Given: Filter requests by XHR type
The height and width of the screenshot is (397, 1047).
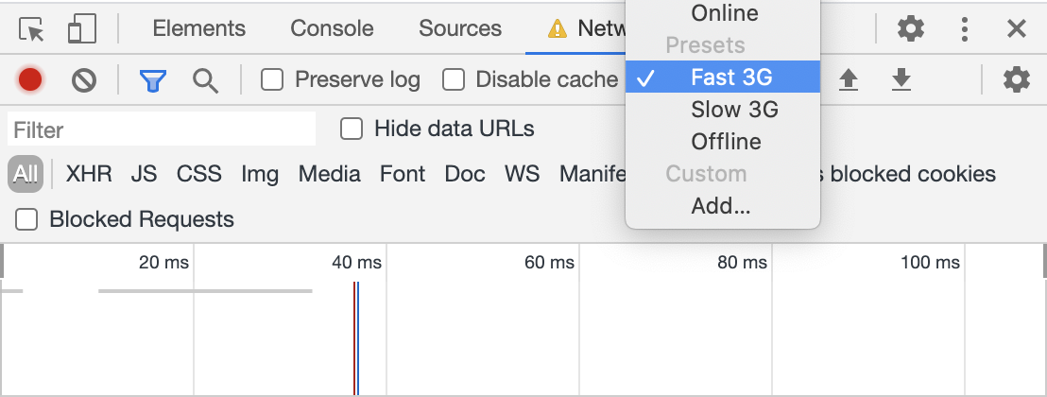Looking at the screenshot, I should click(x=89, y=174).
